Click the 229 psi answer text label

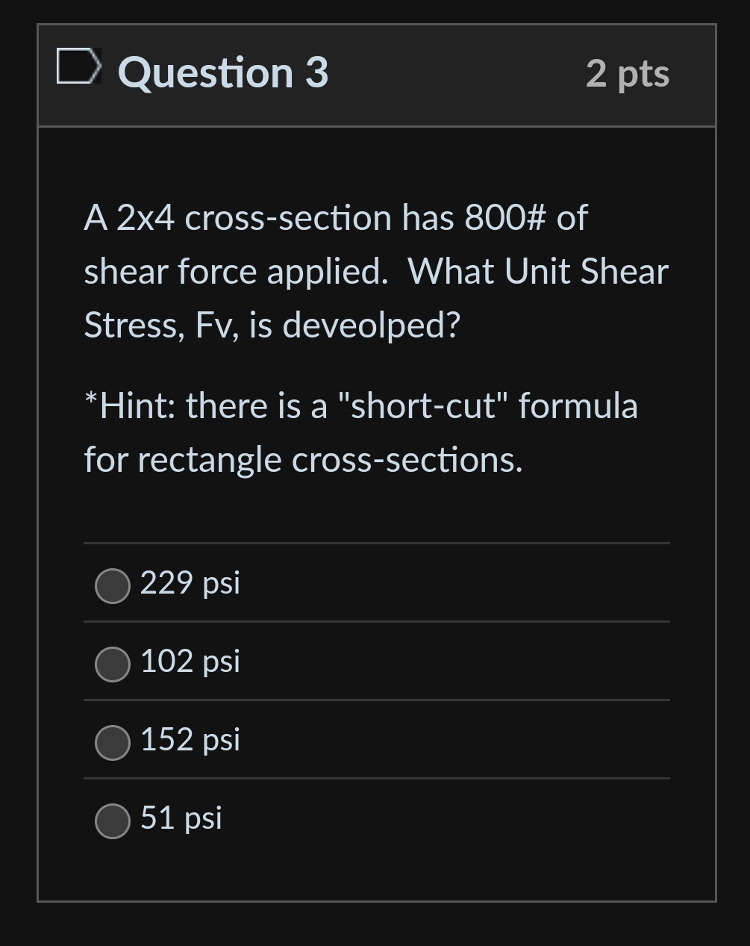(x=190, y=584)
